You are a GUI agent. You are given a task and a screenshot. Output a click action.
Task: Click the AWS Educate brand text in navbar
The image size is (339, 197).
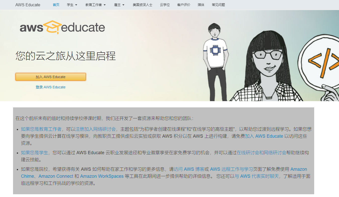tap(28, 5)
